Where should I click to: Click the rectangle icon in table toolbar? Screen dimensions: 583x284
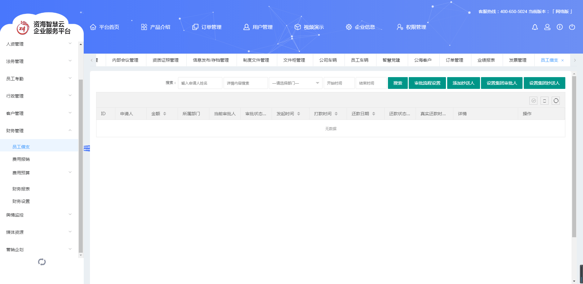(x=545, y=101)
